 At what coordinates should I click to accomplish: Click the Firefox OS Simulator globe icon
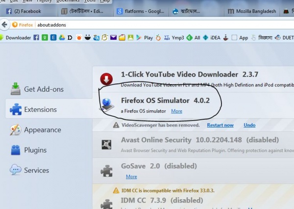[107, 105]
